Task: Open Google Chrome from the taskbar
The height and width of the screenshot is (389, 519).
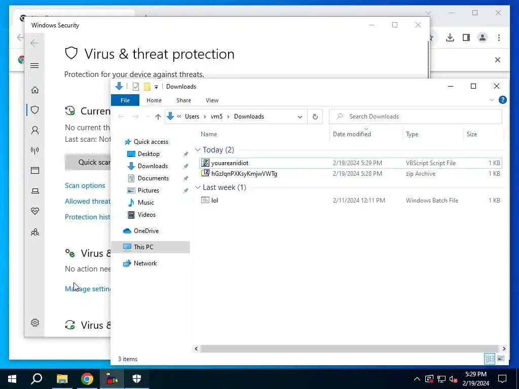Action: 87,379
